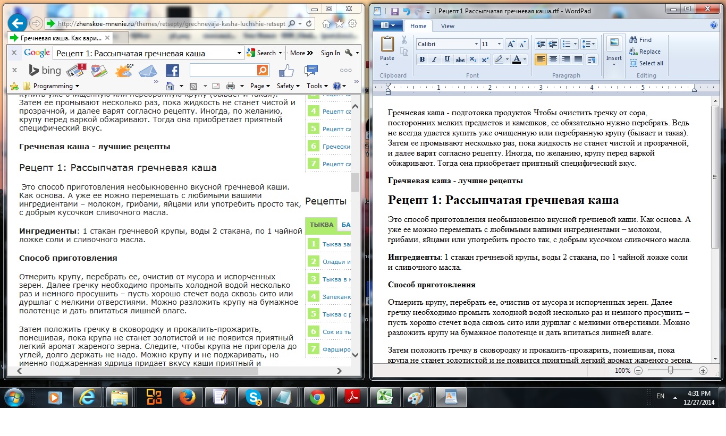The height and width of the screenshot is (436, 726).
Task: Open the Safety menu in IE
Action: (288, 86)
